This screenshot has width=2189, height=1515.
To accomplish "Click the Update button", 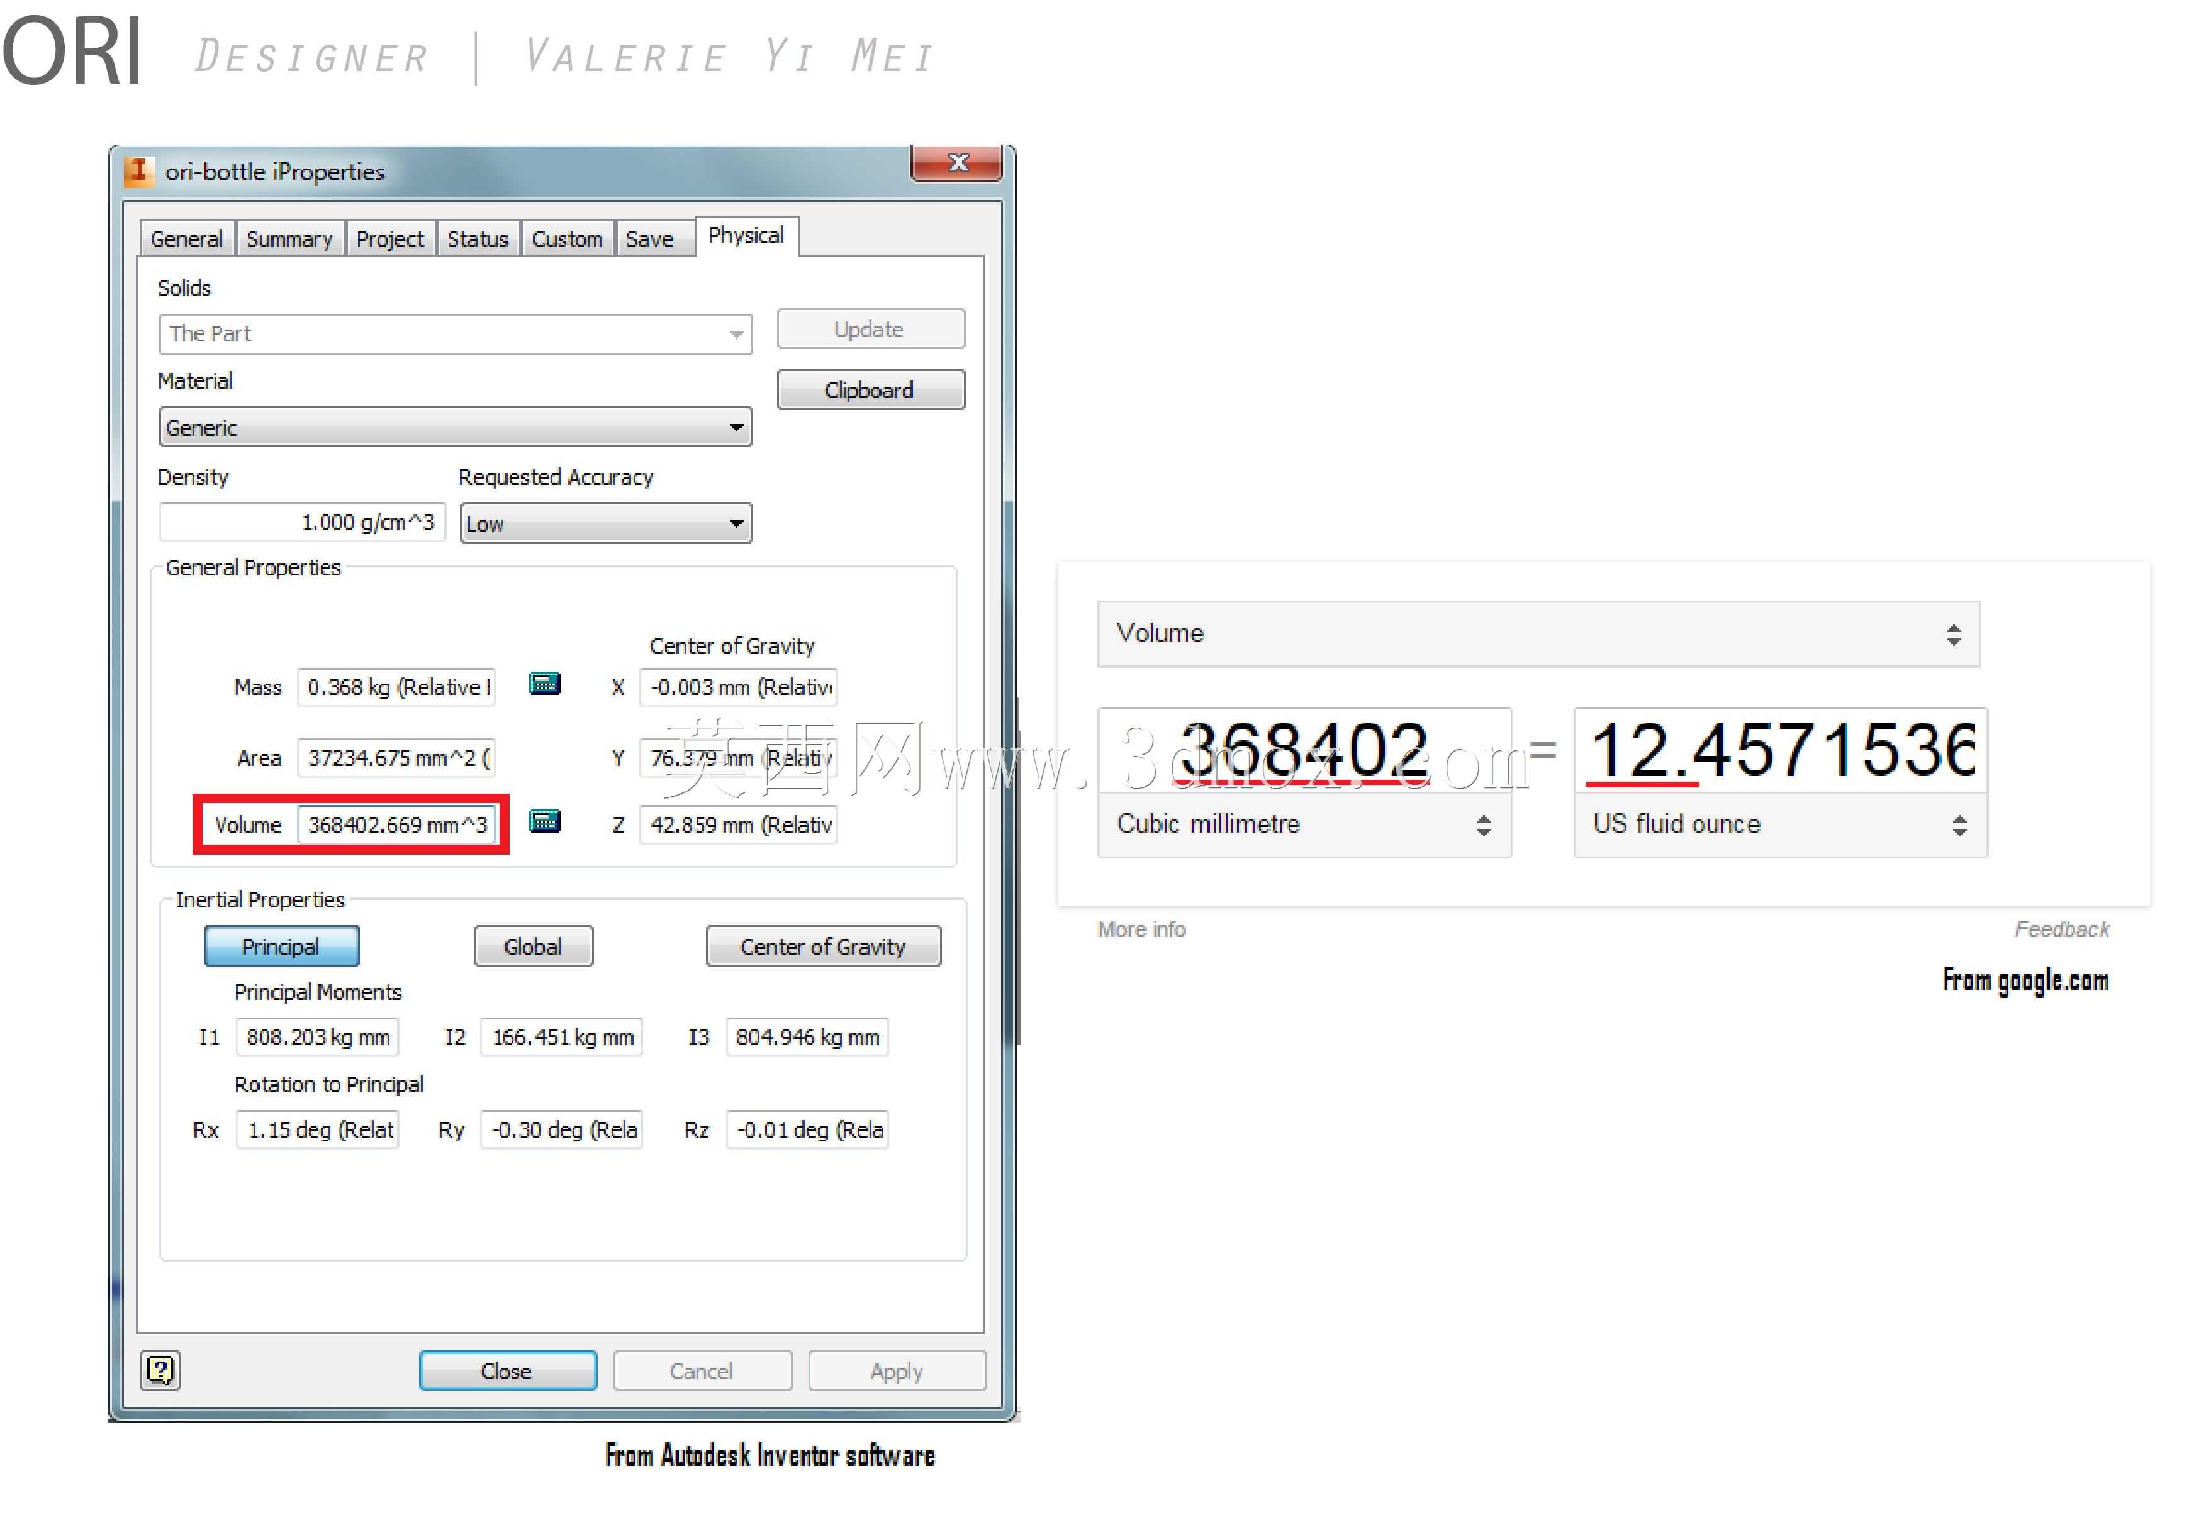I will tap(871, 330).
